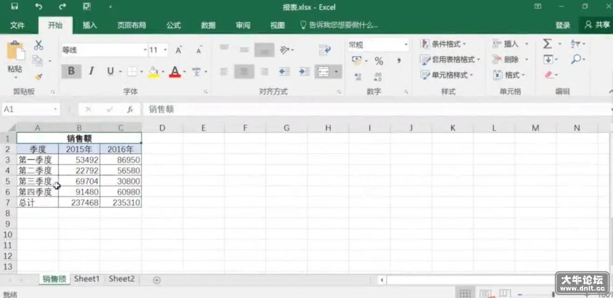This screenshot has width=613, height=298.
Task: Click 登录 to sign in
Action: pos(563,25)
